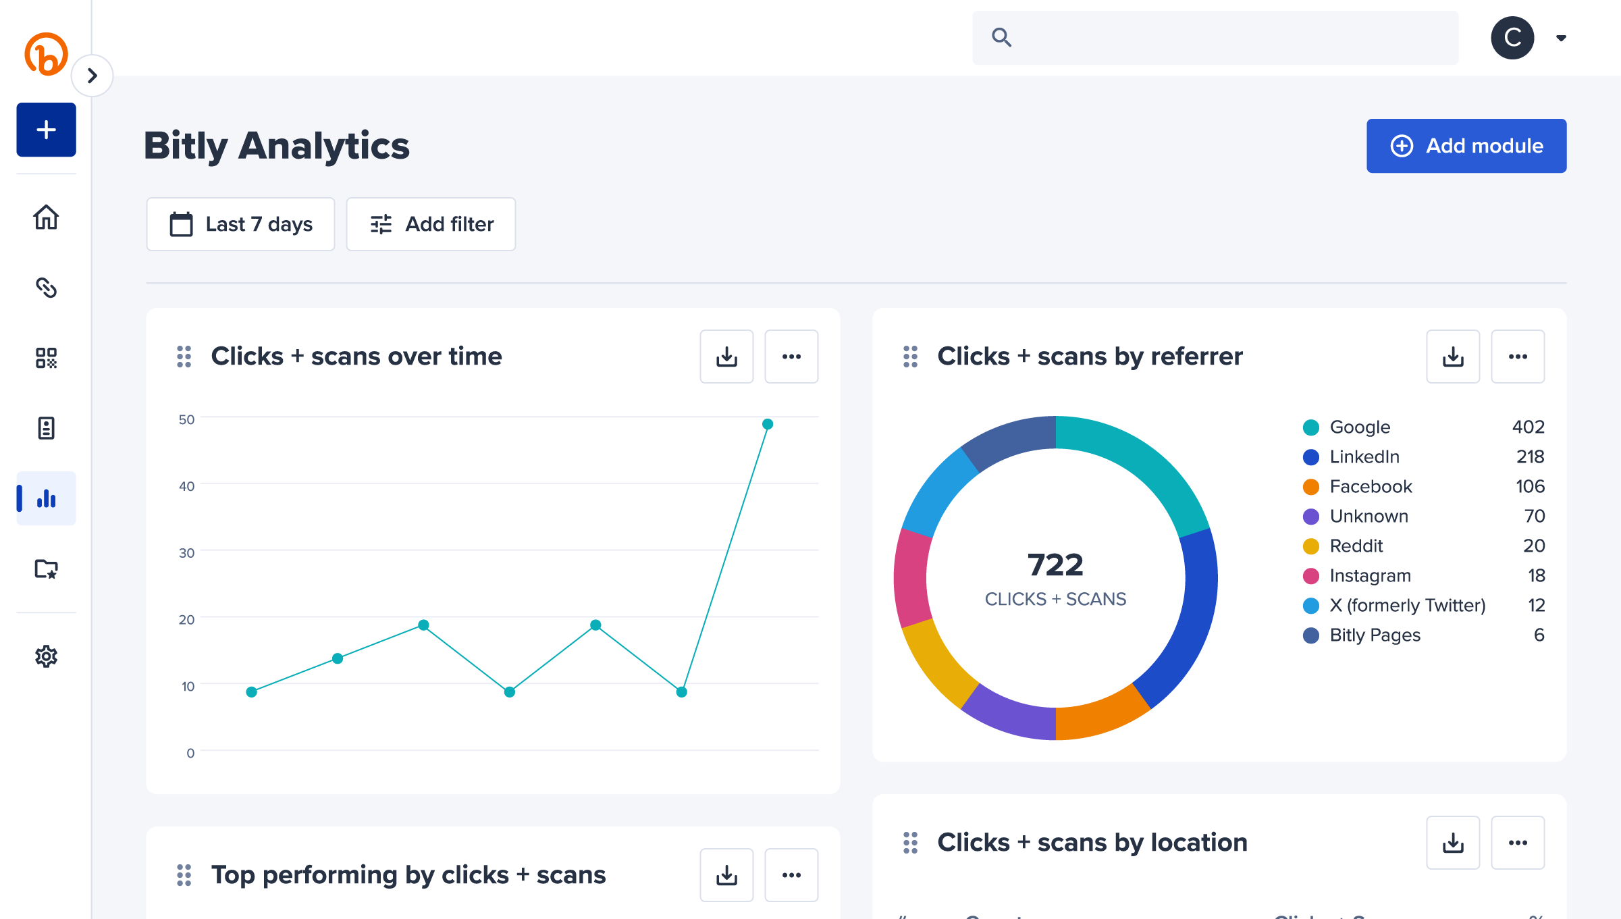The width and height of the screenshot is (1621, 919).
Task: Open the Links panel icon
Action: [46, 286]
